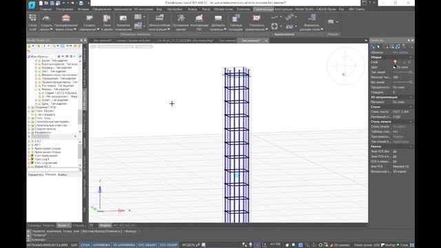Image resolution: width=441 pixels, height=248 pixels.
Task: Open the Таблица колодцев tool
Action: pos(236,22)
